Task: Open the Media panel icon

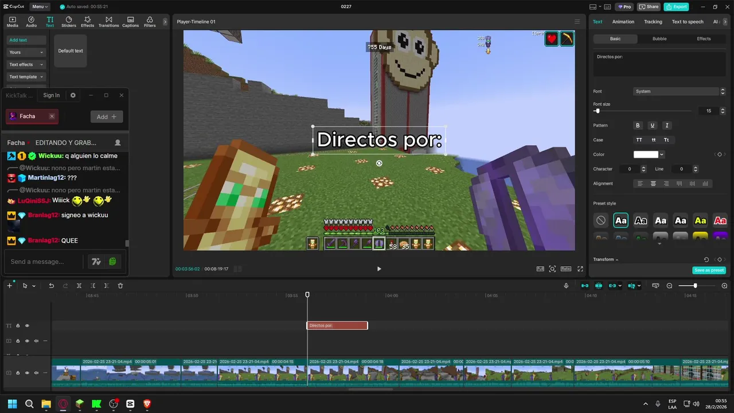Action: 12,22
